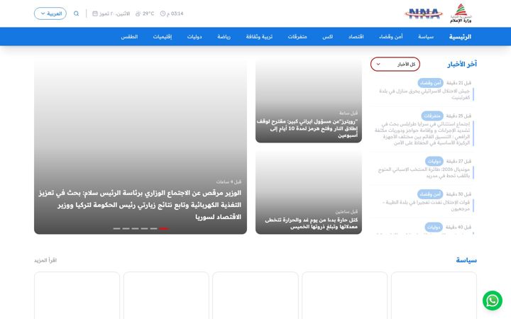
Task: Open the متفرقات nav item
Action: 297,37
